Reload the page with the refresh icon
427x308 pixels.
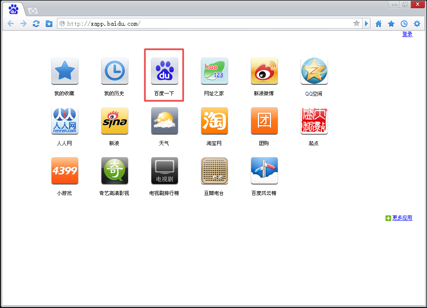pos(36,24)
